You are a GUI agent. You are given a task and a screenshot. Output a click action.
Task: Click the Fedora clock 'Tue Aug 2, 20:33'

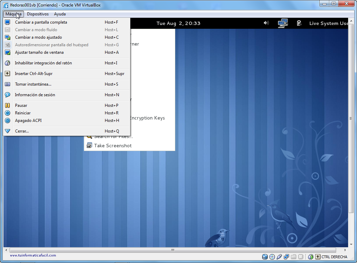(x=179, y=23)
